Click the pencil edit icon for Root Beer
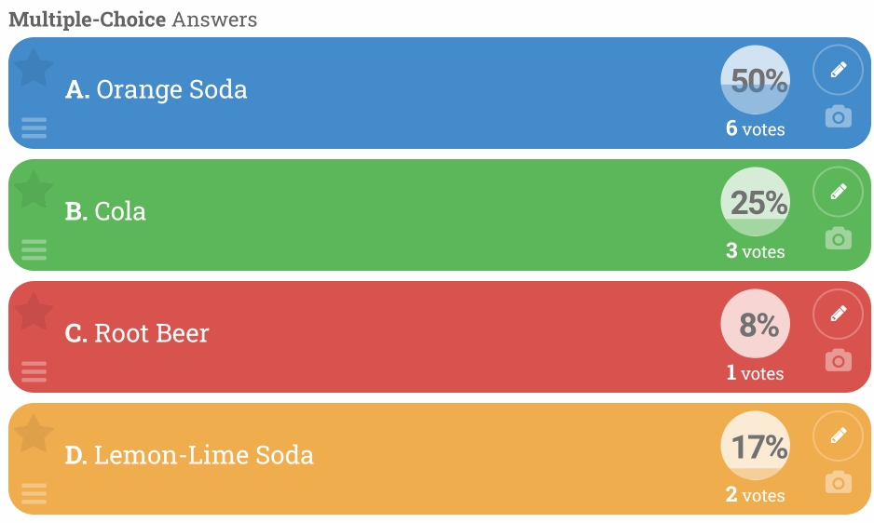 pos(838,315)
